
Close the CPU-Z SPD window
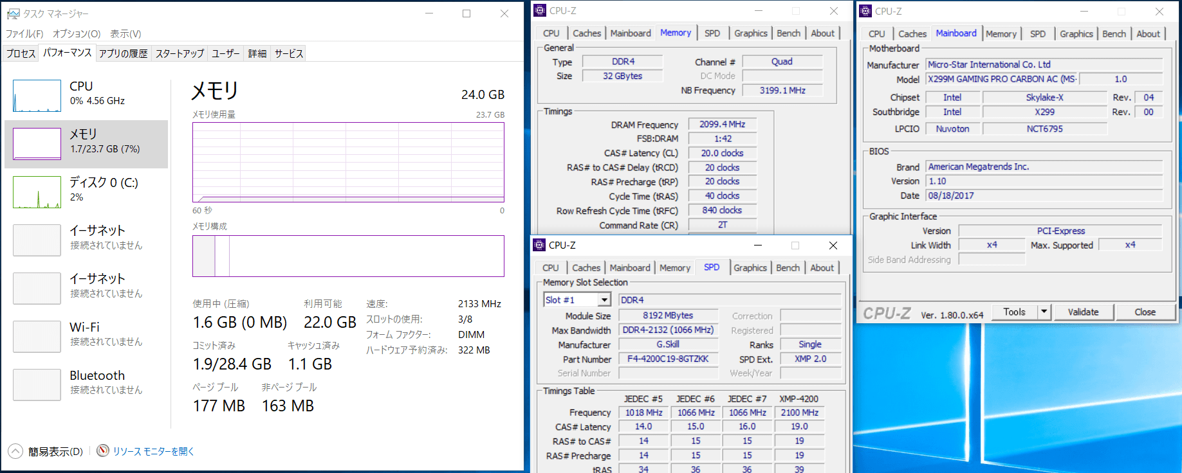pyautogui.click(x=833, y=245)
